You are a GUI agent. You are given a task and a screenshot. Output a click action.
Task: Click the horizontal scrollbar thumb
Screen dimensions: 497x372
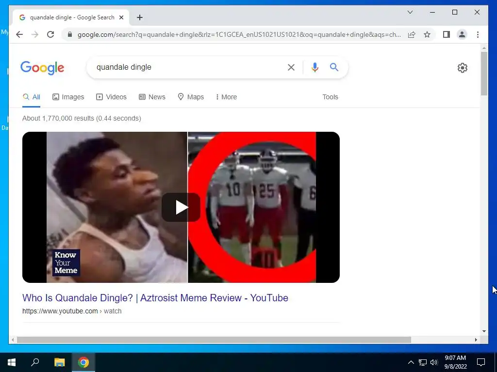click(214, 340)
